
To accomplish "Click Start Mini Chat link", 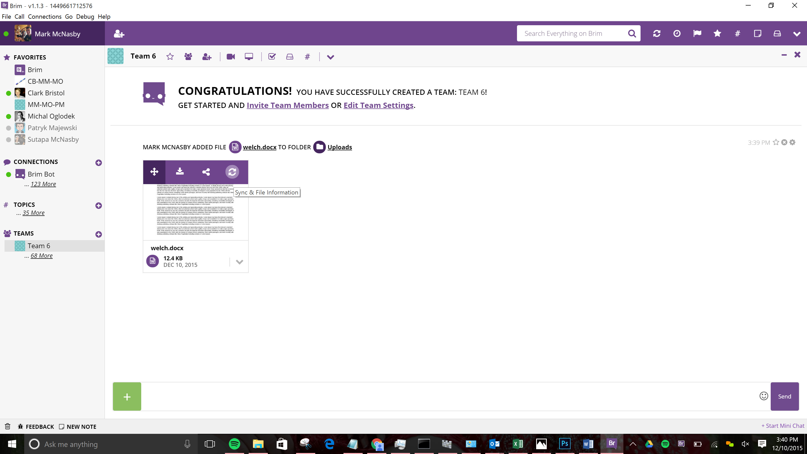I will pos(783,426).
